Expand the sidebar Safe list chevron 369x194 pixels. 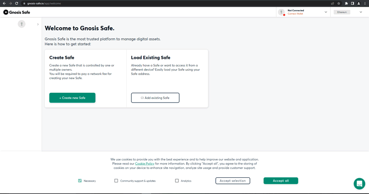[x=38, y=24]
